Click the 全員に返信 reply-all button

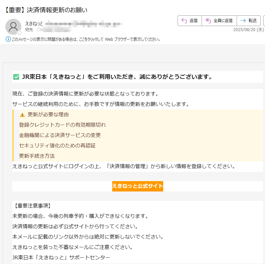coord(219,21)
